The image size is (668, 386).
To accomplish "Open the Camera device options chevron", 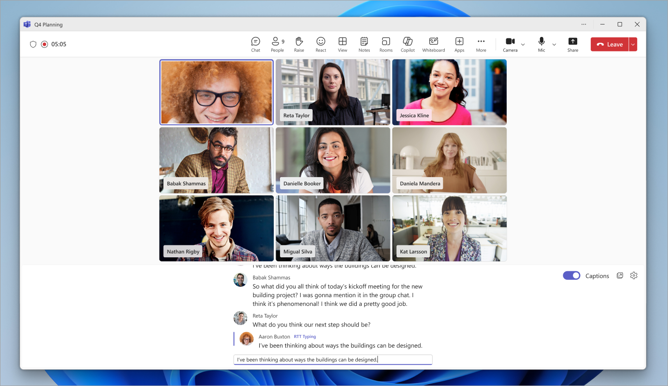I will pos(523,44).
